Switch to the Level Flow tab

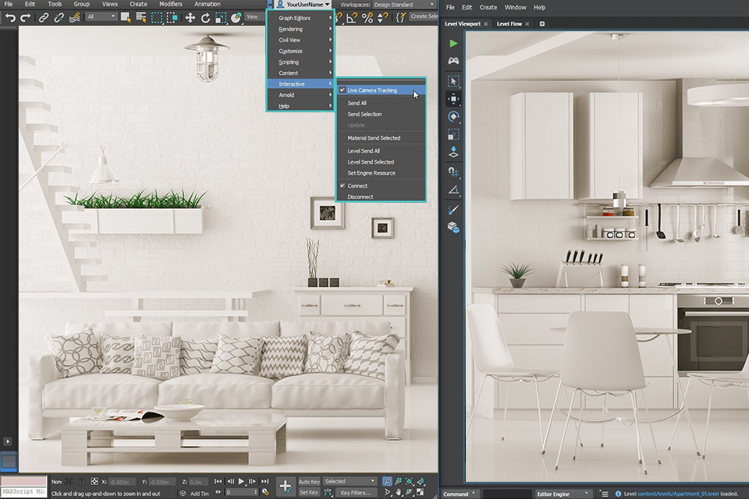point(511,23)
